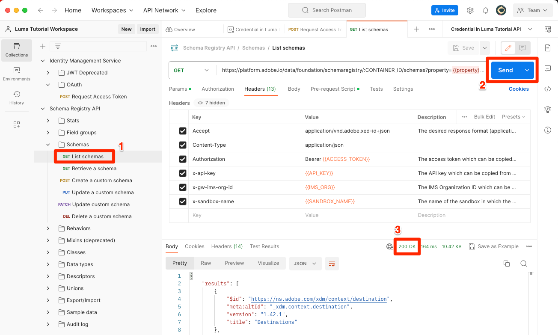Open the request Info icon

pos(548,130)
